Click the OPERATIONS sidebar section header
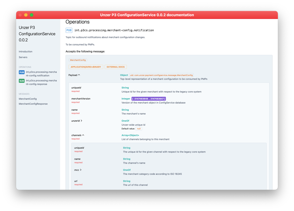 [25, 67]
